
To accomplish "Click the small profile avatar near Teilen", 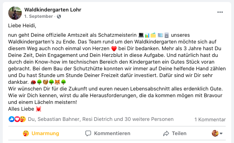I will point(215,133).
